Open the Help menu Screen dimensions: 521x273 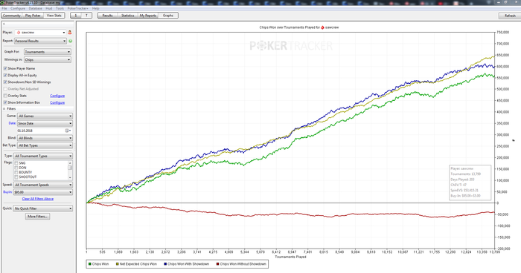[96, 8]
